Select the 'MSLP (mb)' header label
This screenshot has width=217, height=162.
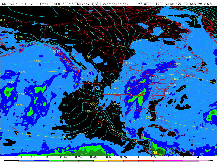point(39,4)
